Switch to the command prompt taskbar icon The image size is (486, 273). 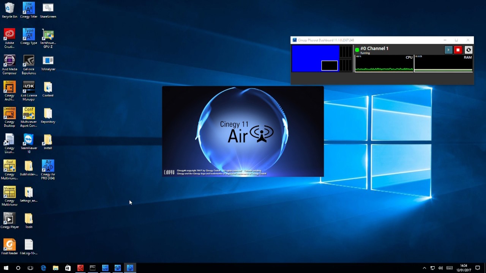[x=93, y=268]
